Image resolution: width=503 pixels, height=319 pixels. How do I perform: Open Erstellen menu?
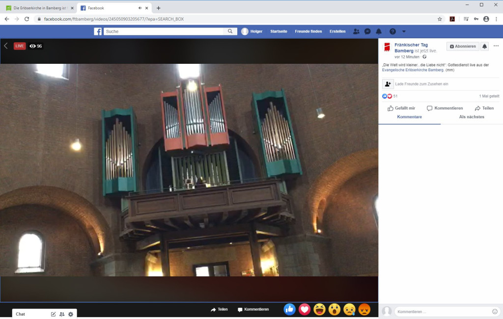click(x=337, y=31)
